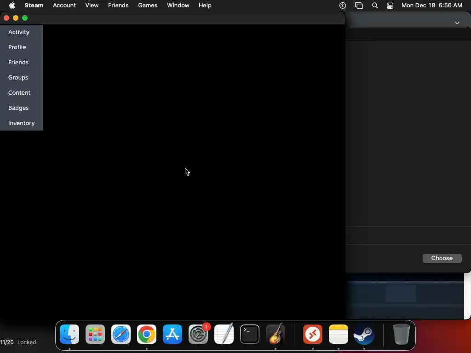Open the Apple menu

tap(12, 6)
